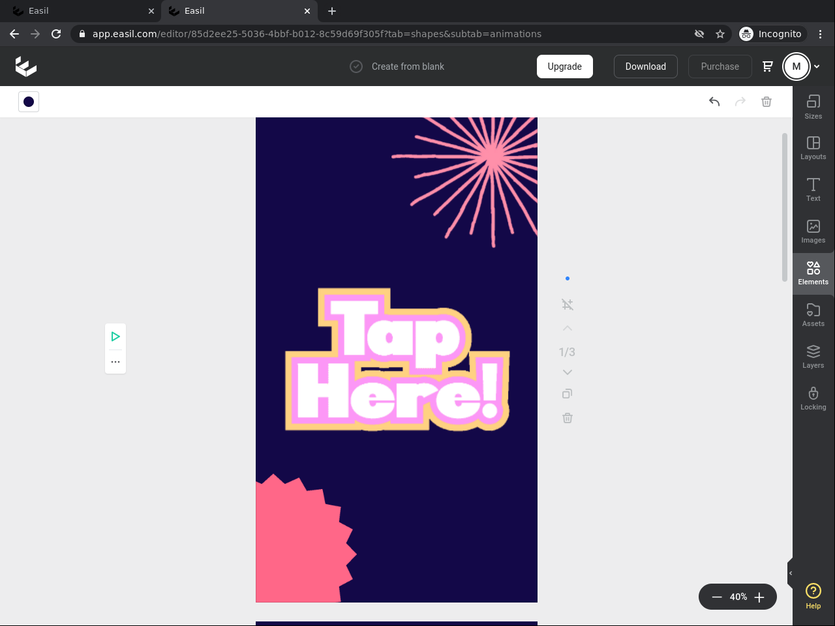Click the Incognito profile indicator
Viewport: 835px width, 626px height.
coord(771,34)
